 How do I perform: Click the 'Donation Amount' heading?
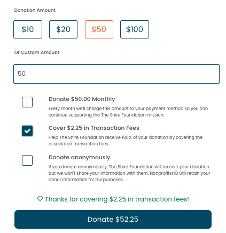tap(35, 10)
